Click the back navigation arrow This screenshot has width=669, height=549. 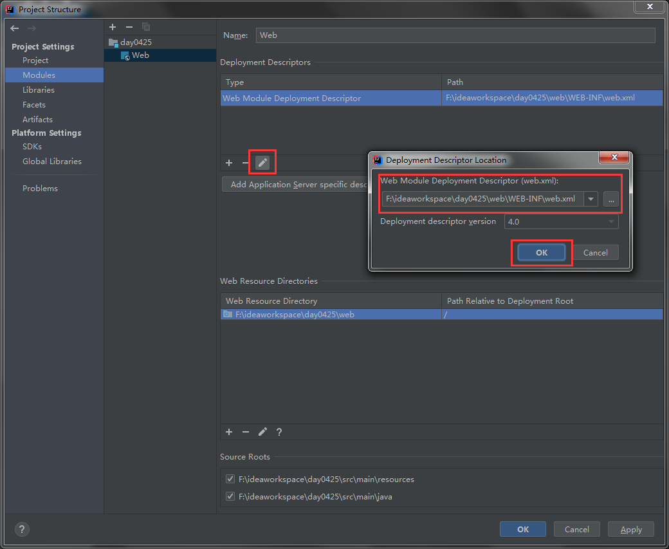tap(15, 28)
